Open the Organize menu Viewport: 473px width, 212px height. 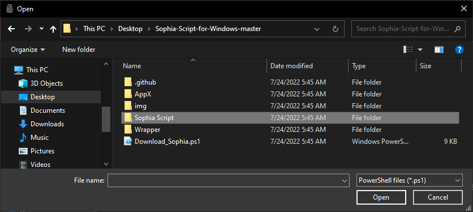28,50
